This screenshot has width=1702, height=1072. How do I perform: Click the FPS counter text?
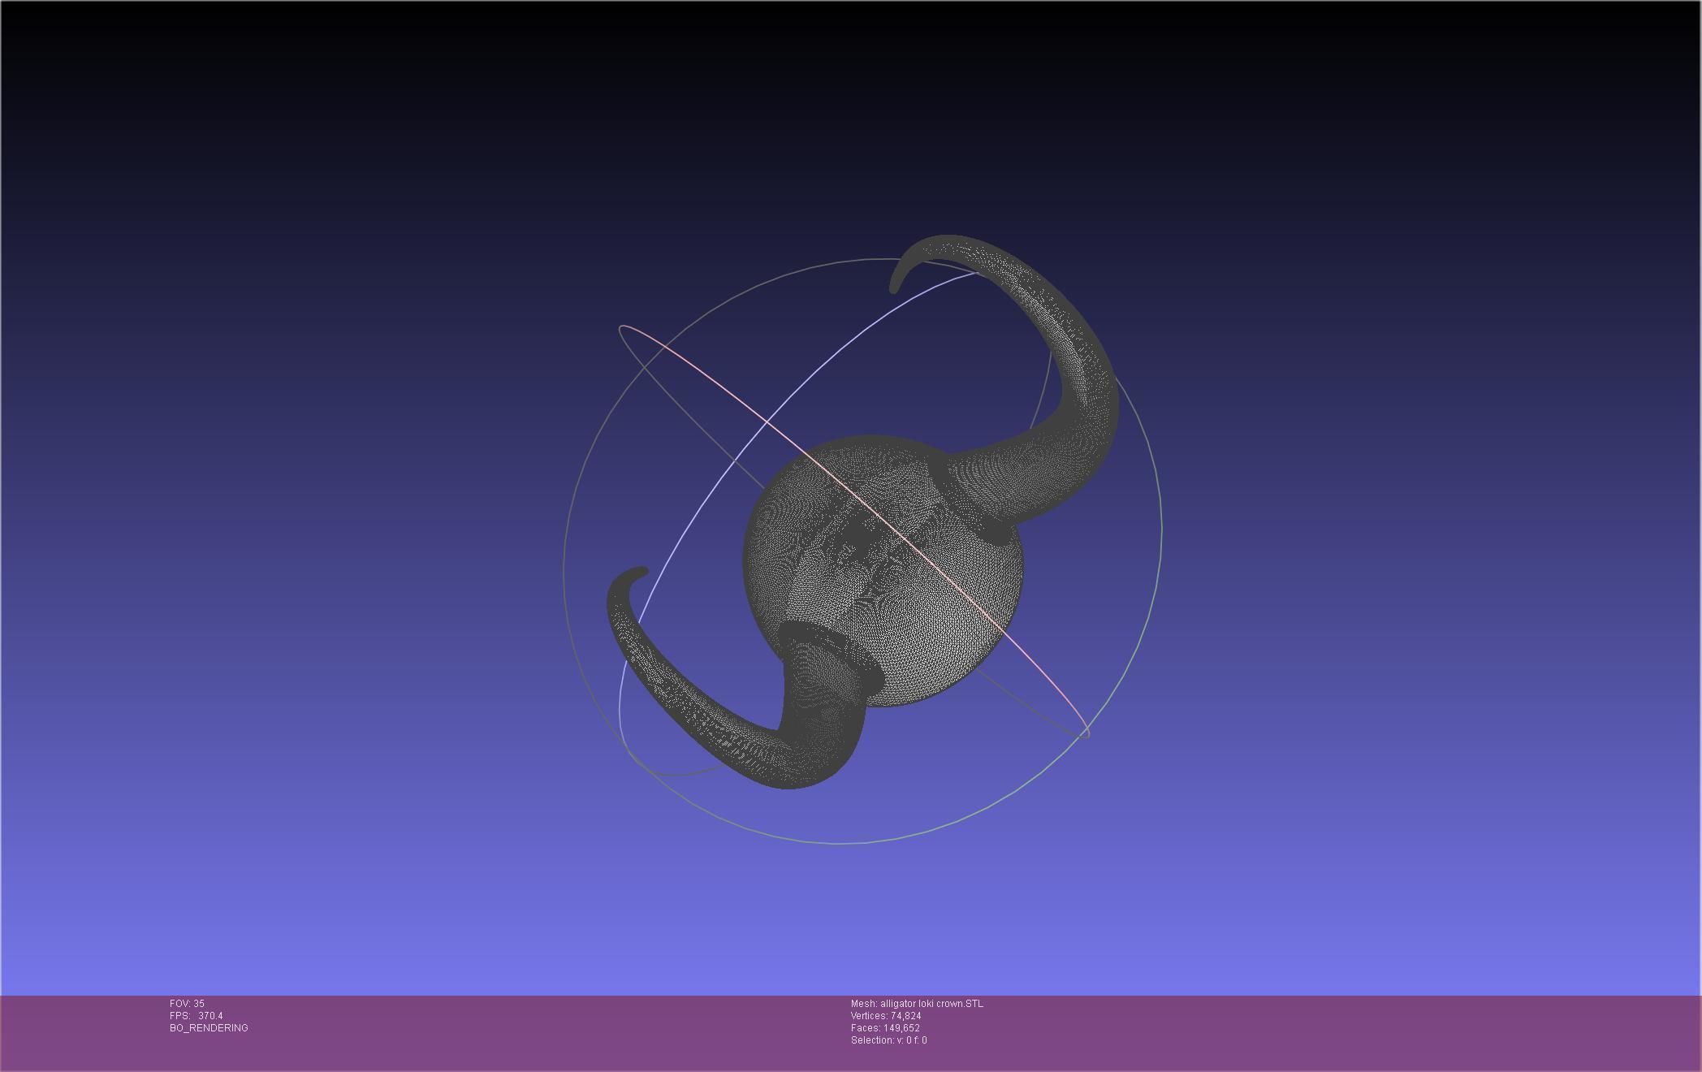click(196, 1016)
